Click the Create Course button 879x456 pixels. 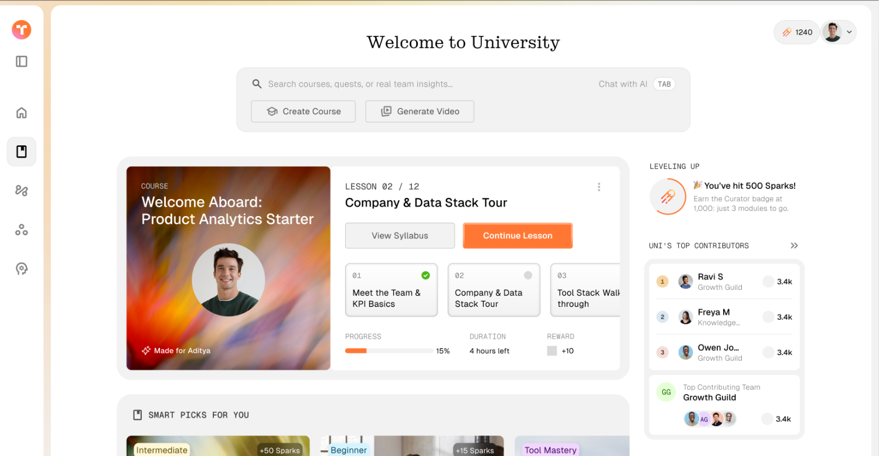coord(303,111)
